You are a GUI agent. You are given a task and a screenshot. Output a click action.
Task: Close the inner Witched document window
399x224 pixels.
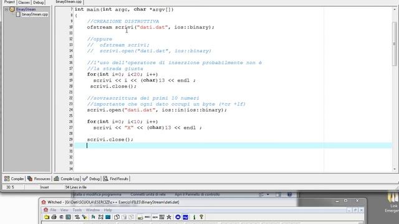(x=362, y=210)
